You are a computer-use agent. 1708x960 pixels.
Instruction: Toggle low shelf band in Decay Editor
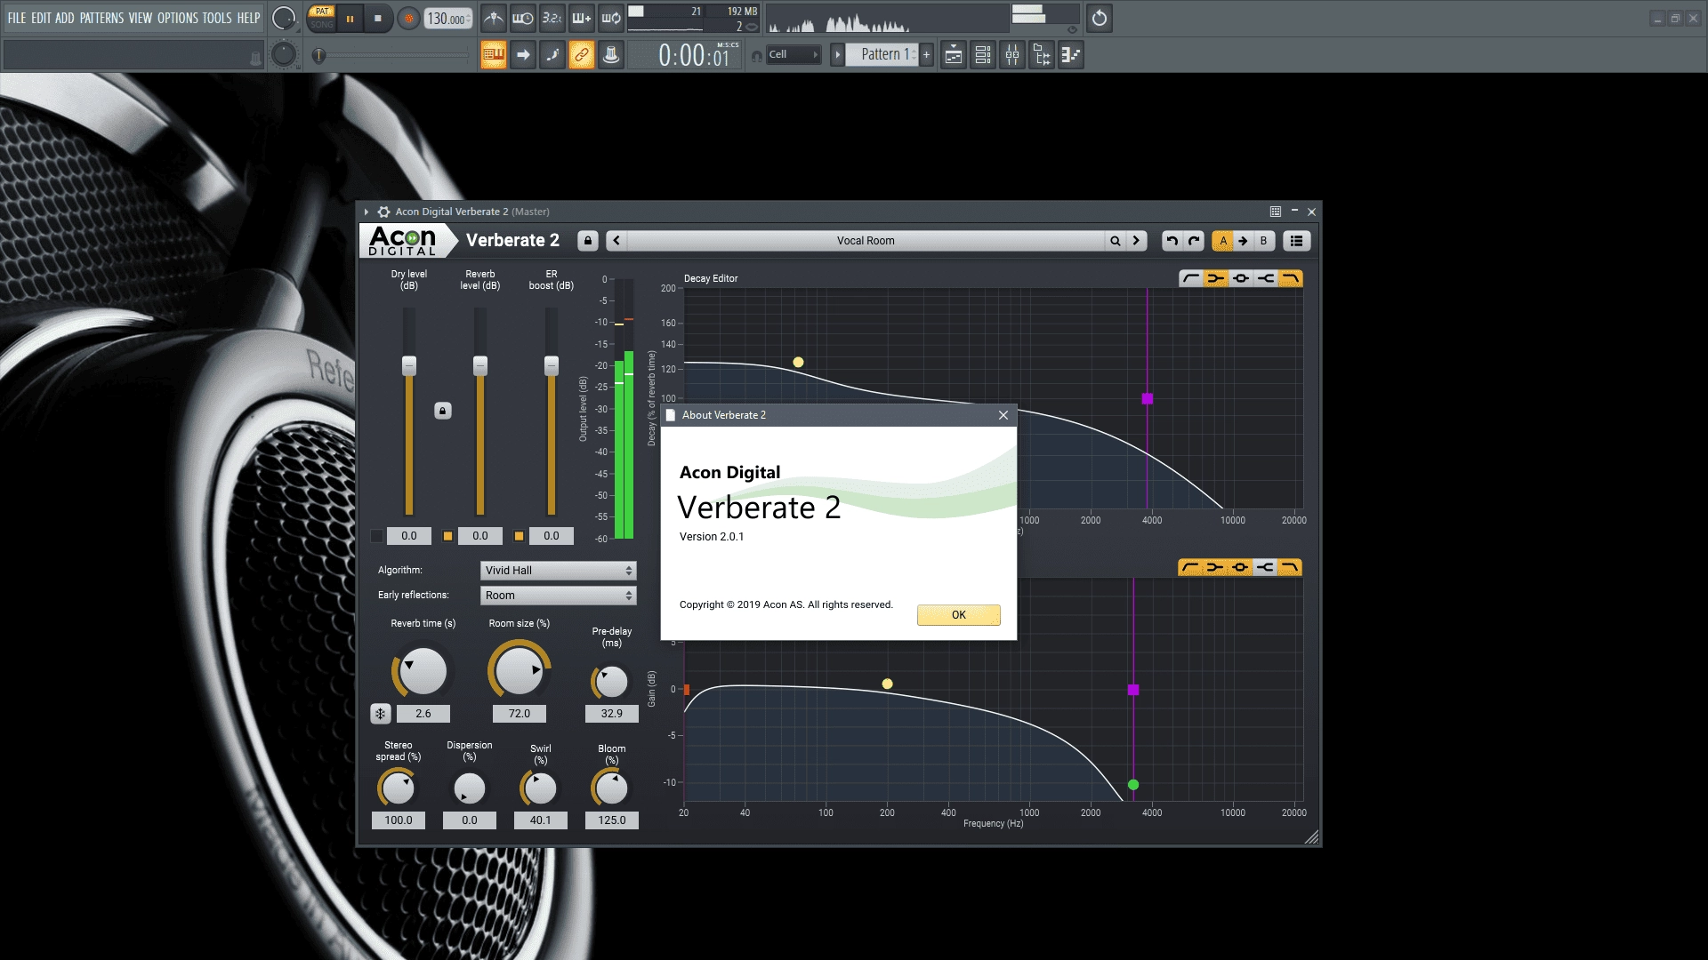tap(1216, 279)
